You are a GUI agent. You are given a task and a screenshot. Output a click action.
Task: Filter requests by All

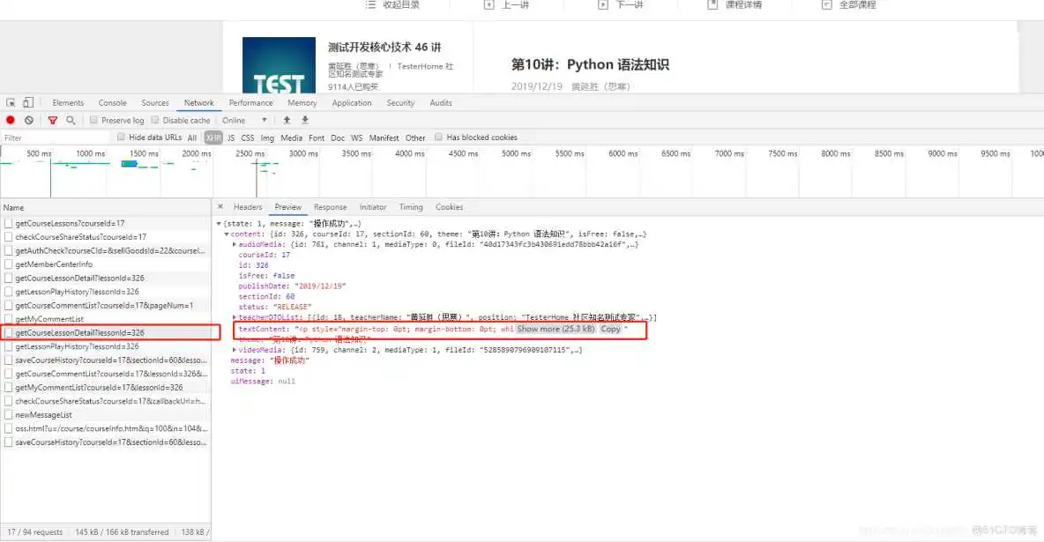pos(191,137)
